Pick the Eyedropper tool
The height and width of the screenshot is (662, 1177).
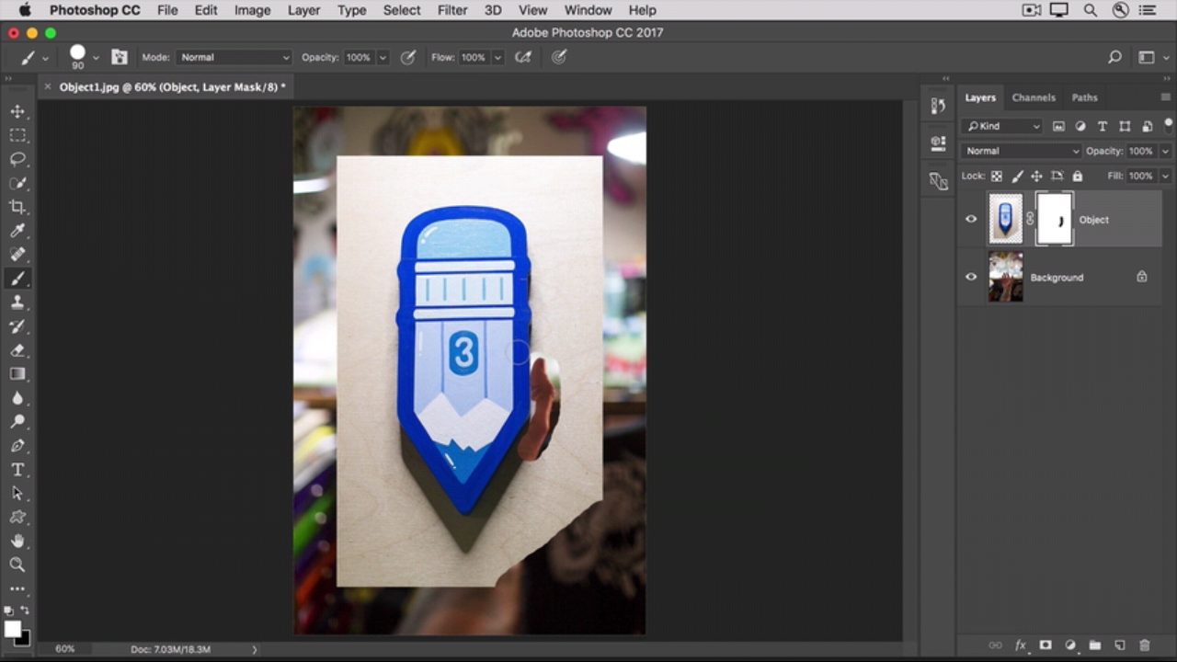pyautogui.click(x=17, y=231)
